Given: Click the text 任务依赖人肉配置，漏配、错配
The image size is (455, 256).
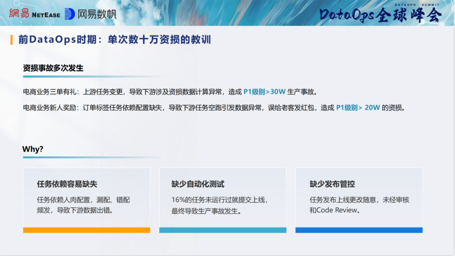Looking at the screenshot, I should tap(83, 200).
